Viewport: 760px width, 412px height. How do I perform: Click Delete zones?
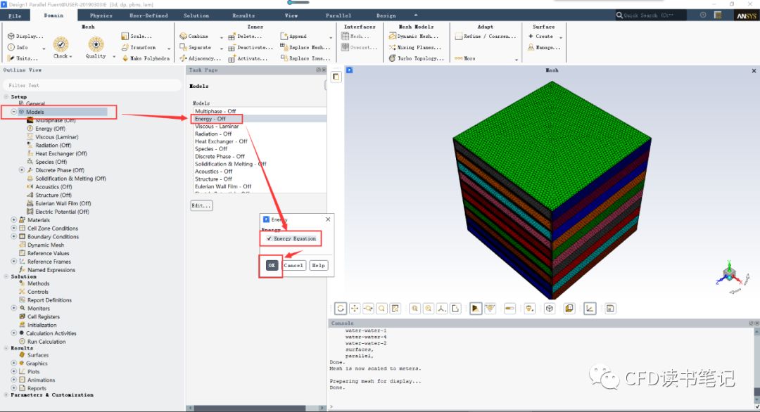point(246,37)
